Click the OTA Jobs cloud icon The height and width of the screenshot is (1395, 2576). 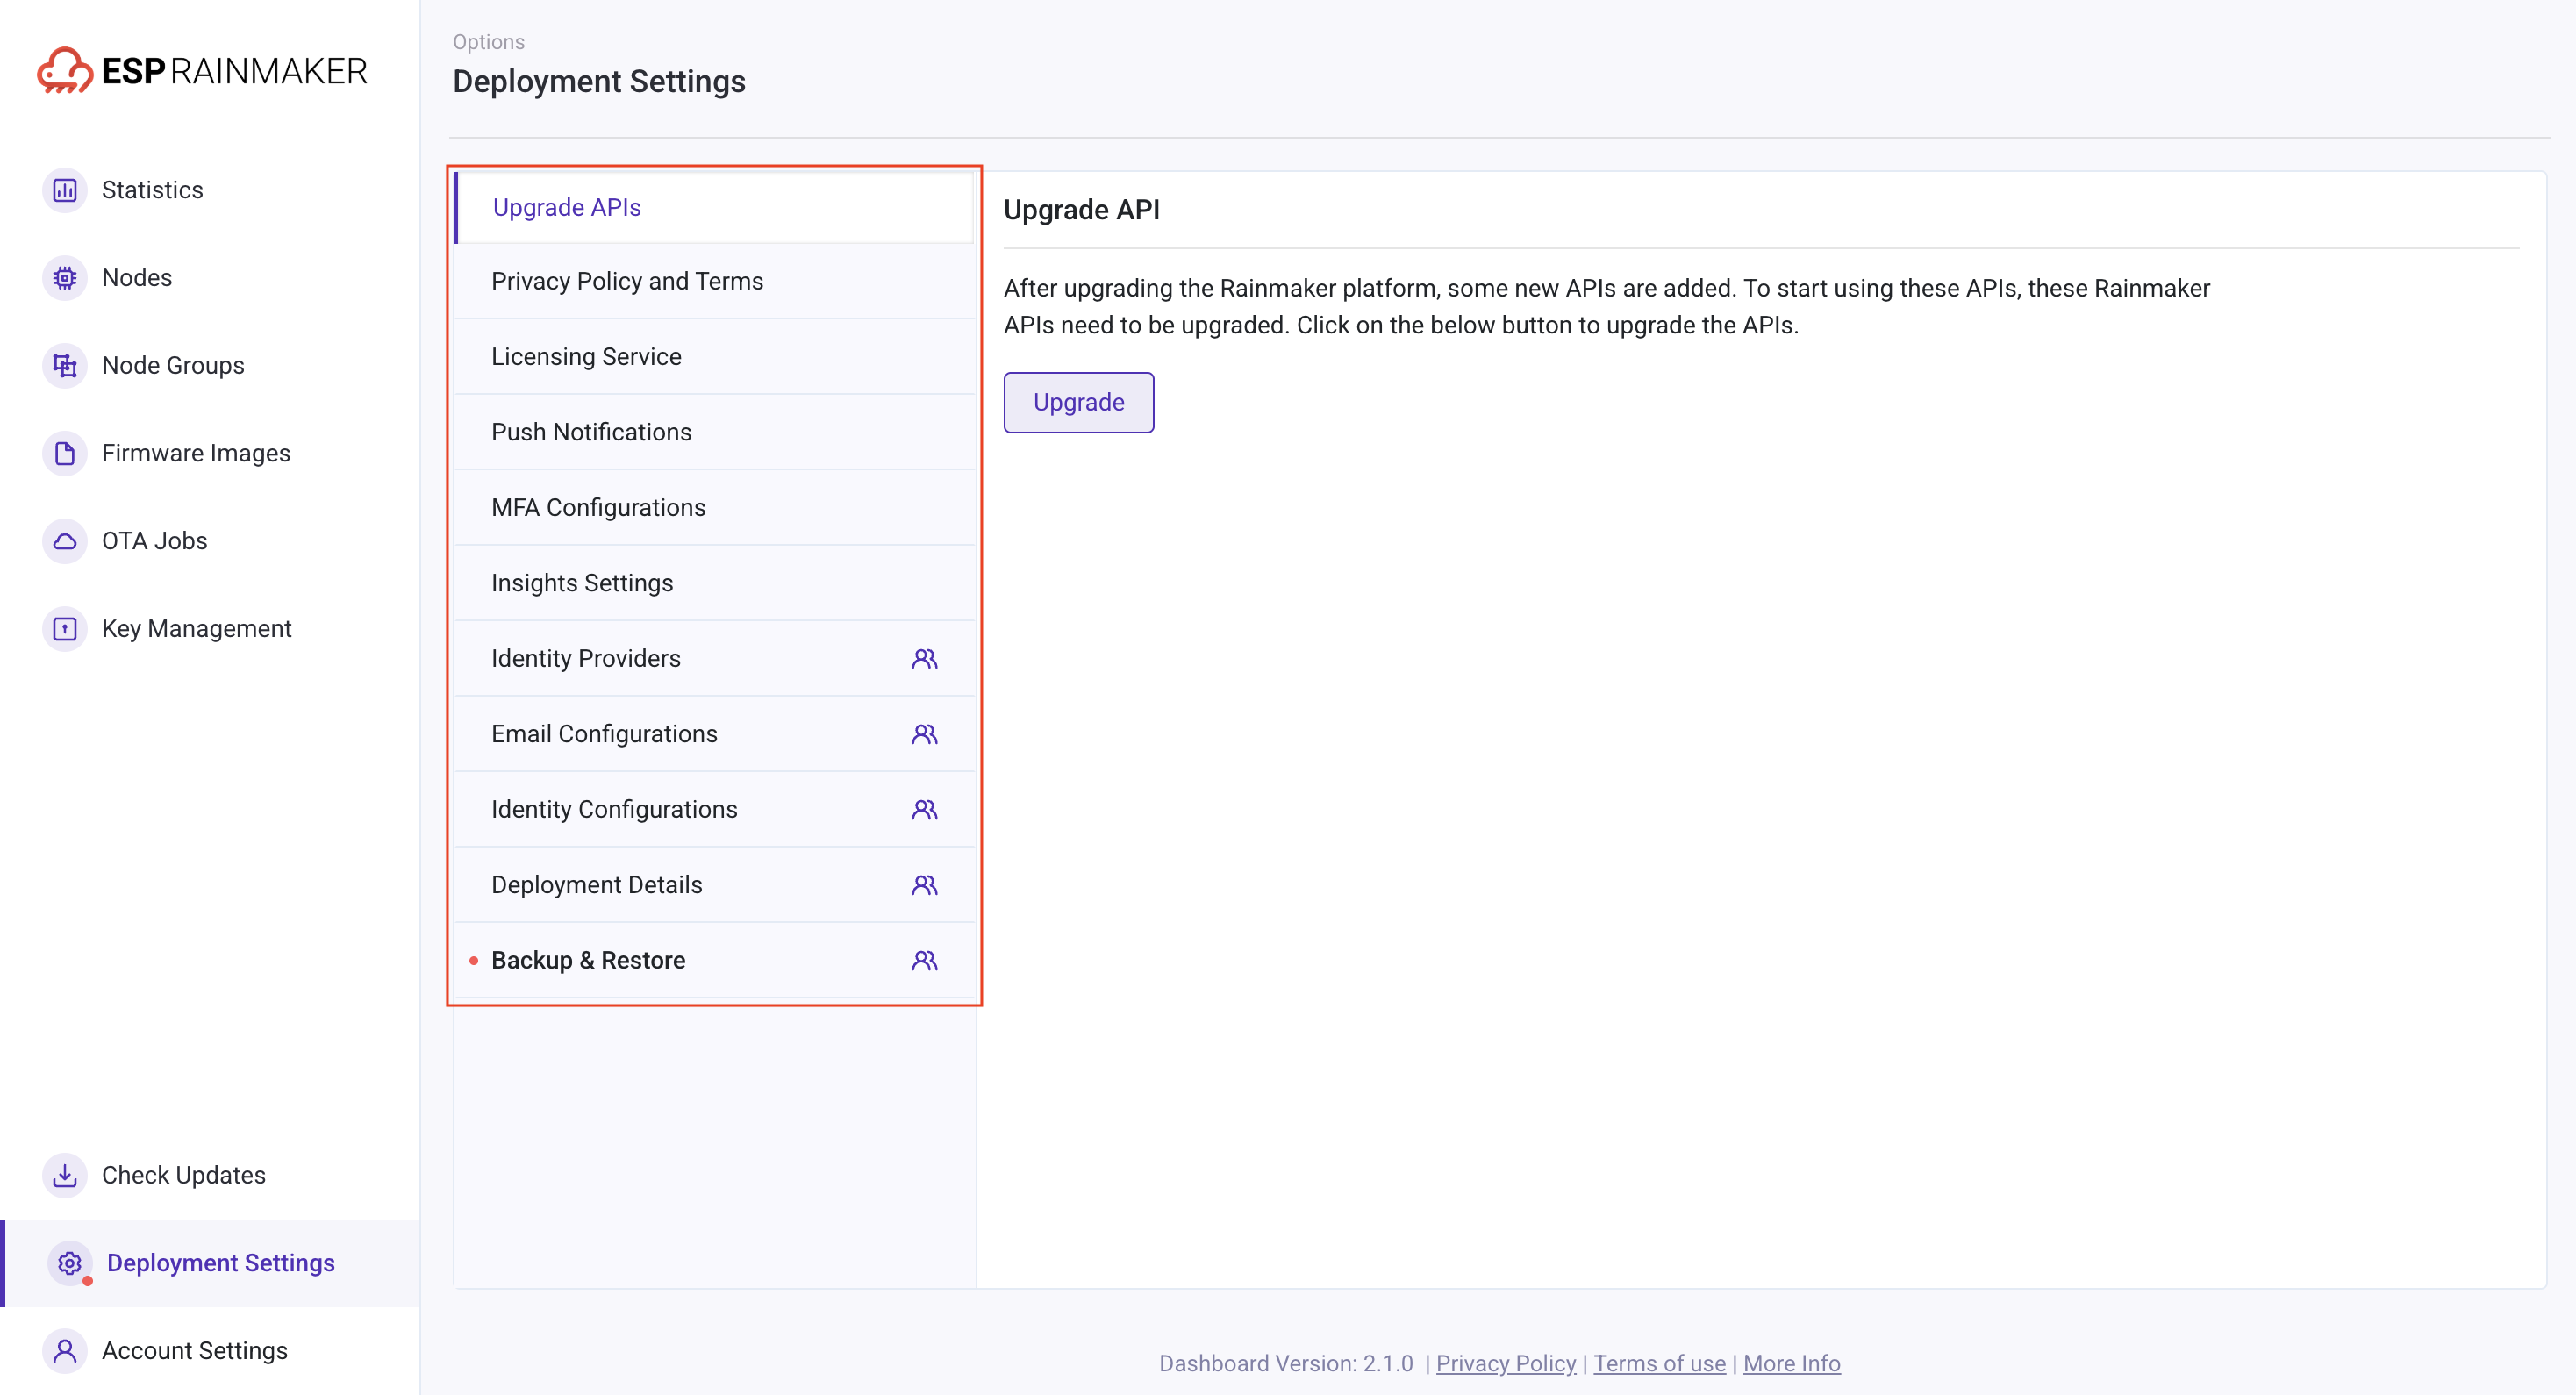65,541
